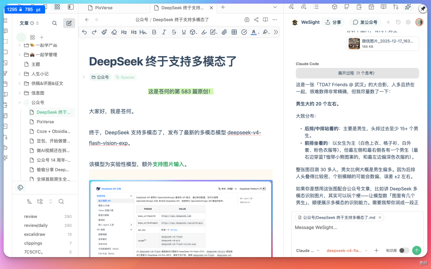
Task: Click the 发公众号 publish button
Action: (365, 22)
